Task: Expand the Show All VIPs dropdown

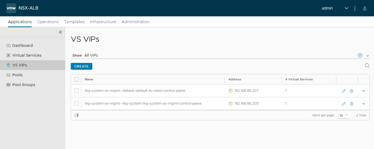Action: point(368,56)
